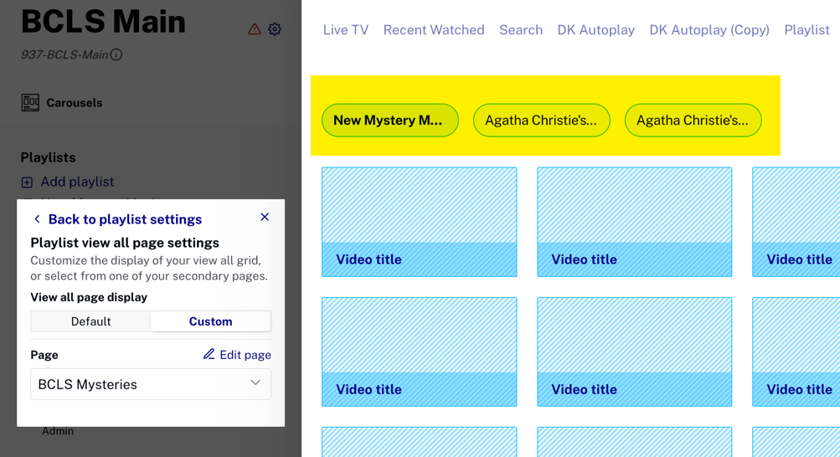Select the New Mystery M... pill
This screenshot has width=840, height=457.
[390, 121]
